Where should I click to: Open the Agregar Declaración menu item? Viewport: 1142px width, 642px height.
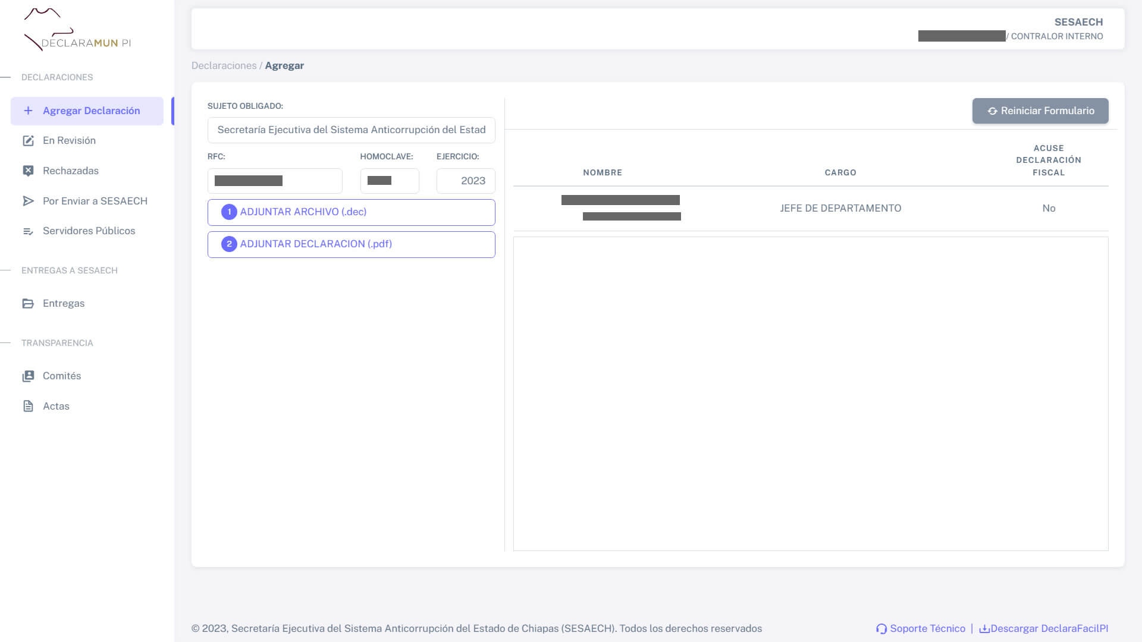click(x=87, y=111)
